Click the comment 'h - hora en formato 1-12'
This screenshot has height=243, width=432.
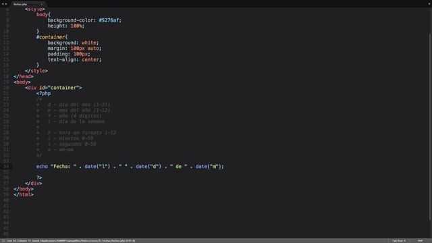pos(82,133)
